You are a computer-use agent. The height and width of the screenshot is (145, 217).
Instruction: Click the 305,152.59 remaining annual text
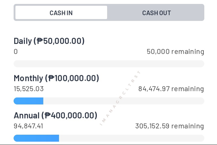[170, 126]
